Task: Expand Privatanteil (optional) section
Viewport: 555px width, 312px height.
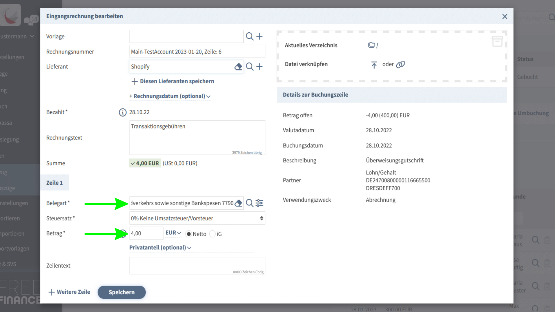Action: point(160,248)
